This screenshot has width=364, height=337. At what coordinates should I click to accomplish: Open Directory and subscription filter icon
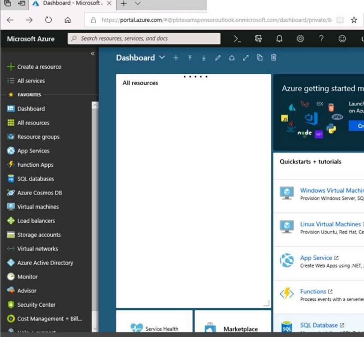click(258, 38)
